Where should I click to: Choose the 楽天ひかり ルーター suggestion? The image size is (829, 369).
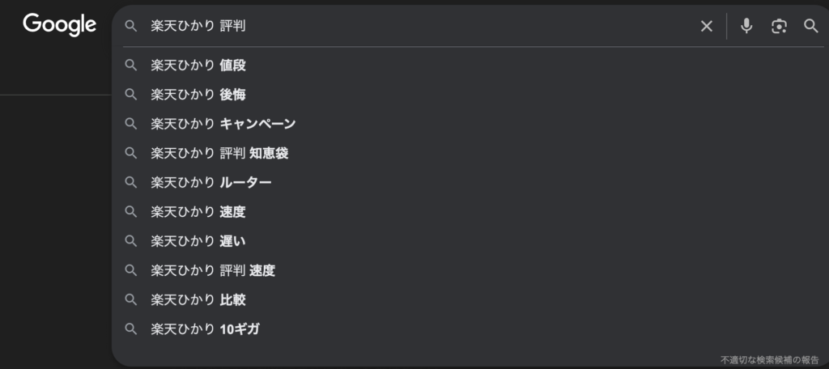click(210, 182)
